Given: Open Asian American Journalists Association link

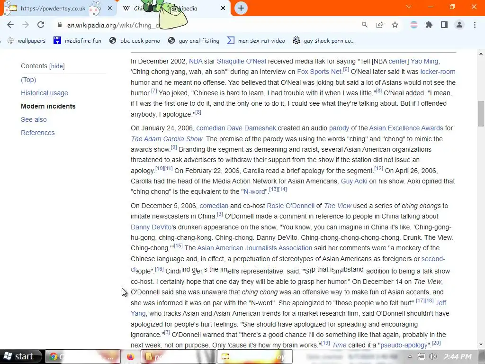Looking at the screenshot, I should [x=254, y=248].
